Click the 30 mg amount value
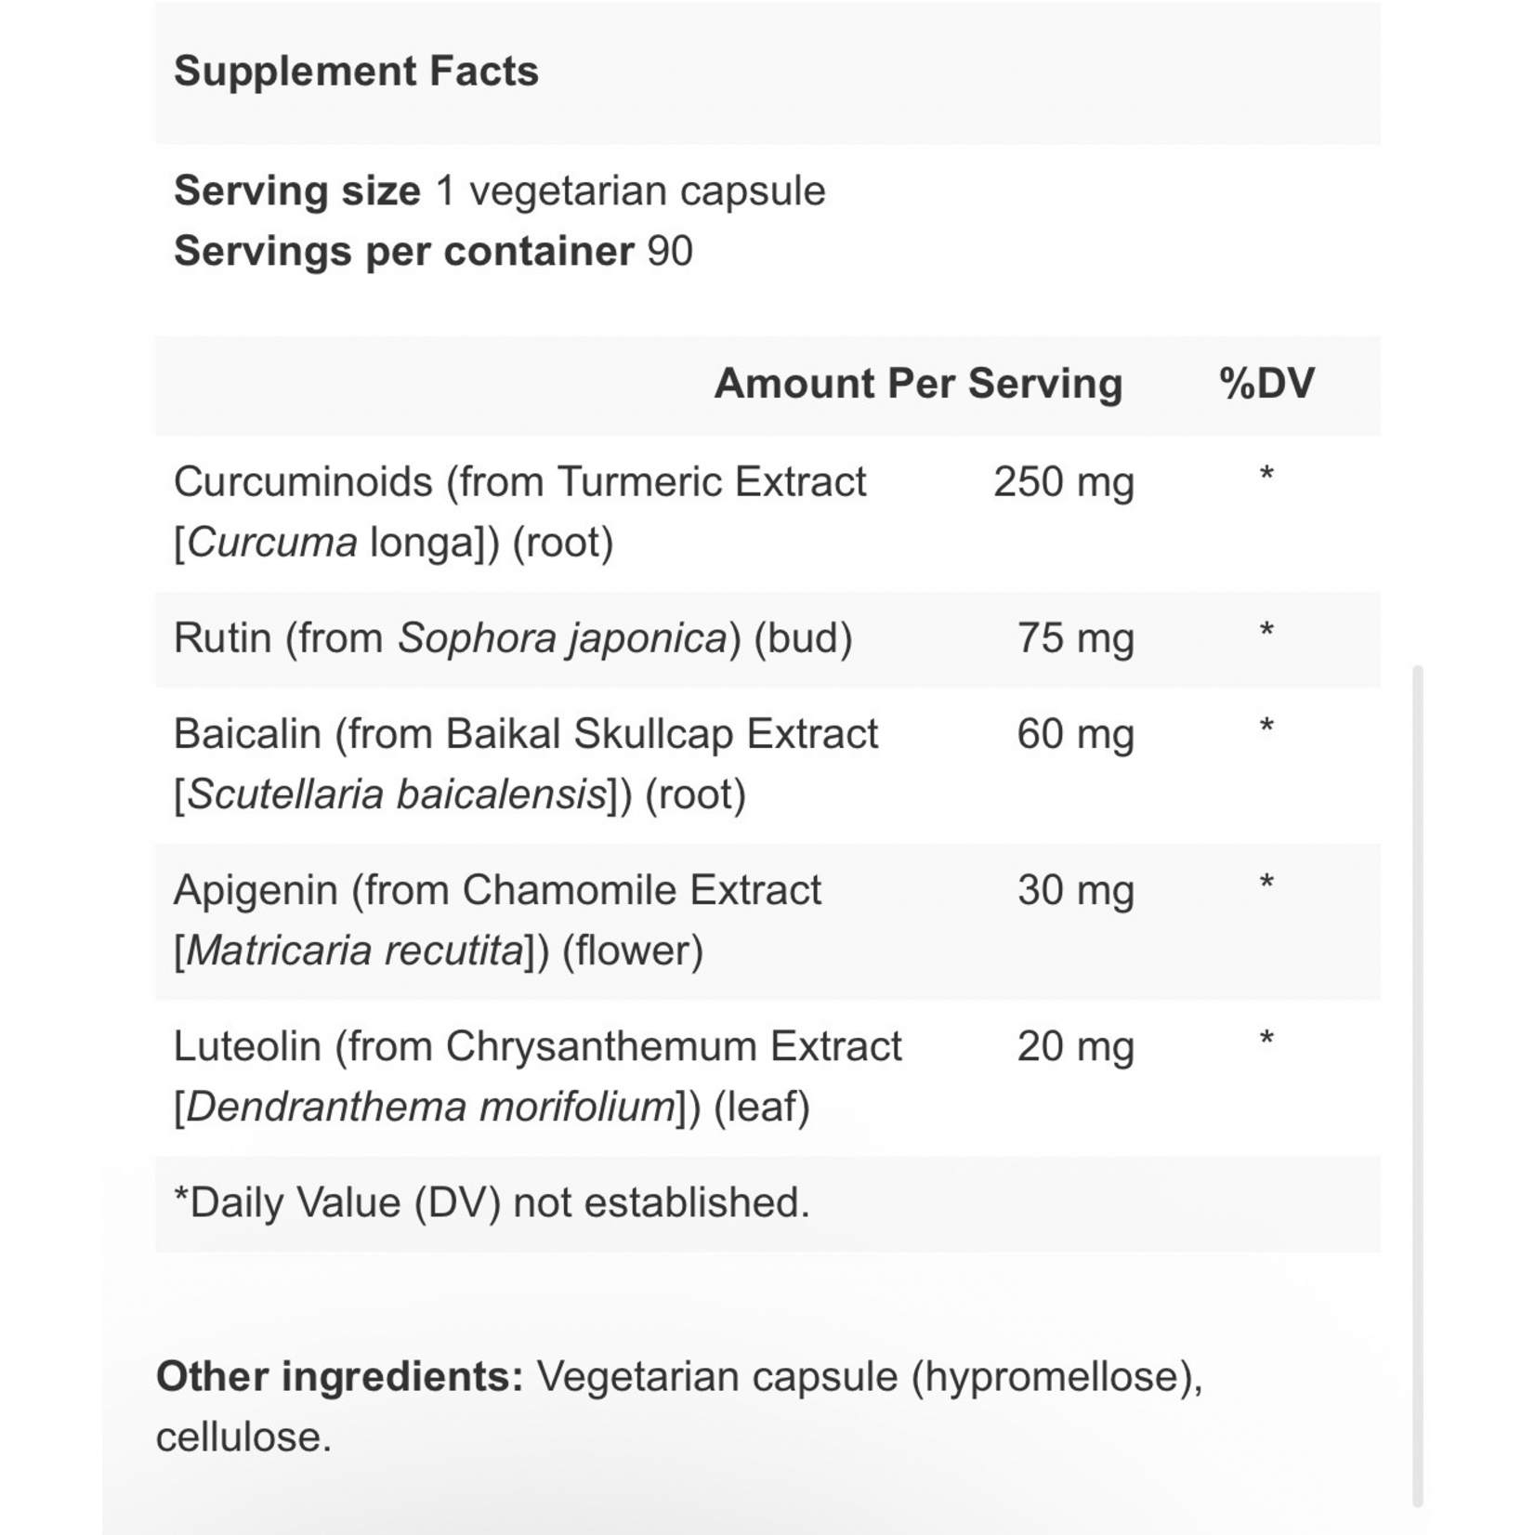Viewport: 1535px width, 1535px height. point(1075,890)
